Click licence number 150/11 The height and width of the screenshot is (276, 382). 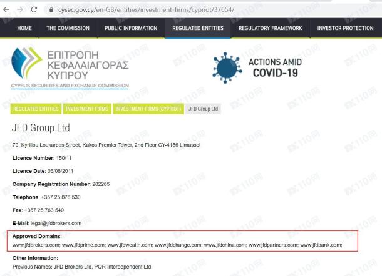point(64,158)
